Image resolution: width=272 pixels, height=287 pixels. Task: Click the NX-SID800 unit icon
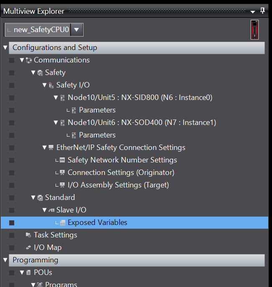pyautogui.click(x=63, y=98)
